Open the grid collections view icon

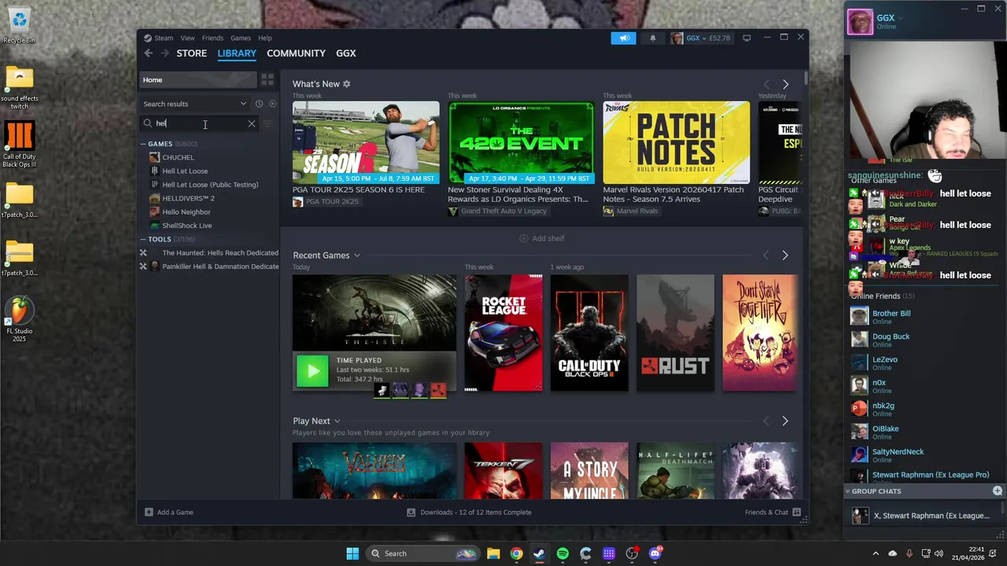(x=267, y=79)
